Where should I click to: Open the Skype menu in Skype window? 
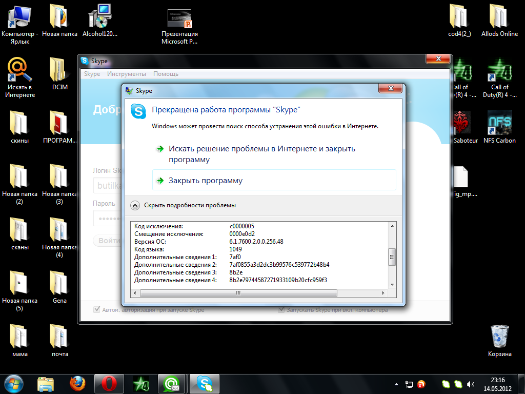(92, 74)
